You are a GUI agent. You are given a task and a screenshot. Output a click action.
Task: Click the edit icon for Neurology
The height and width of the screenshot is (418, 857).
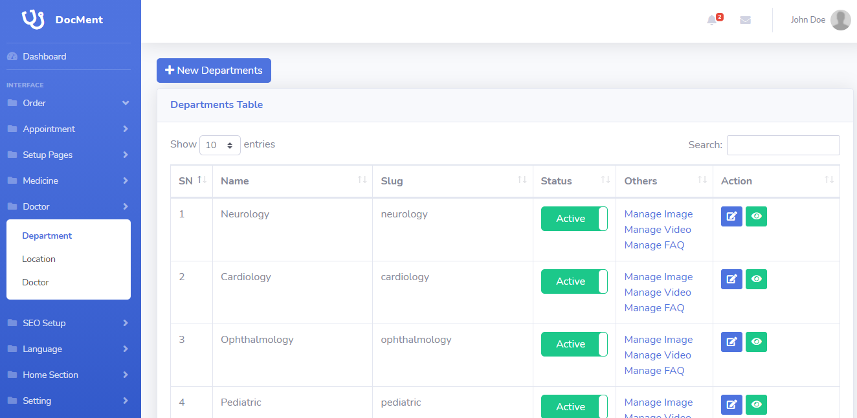[x=731, y=216]
